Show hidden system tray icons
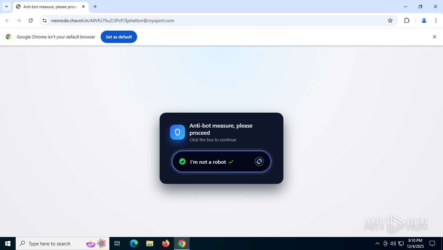 (378, 243)
